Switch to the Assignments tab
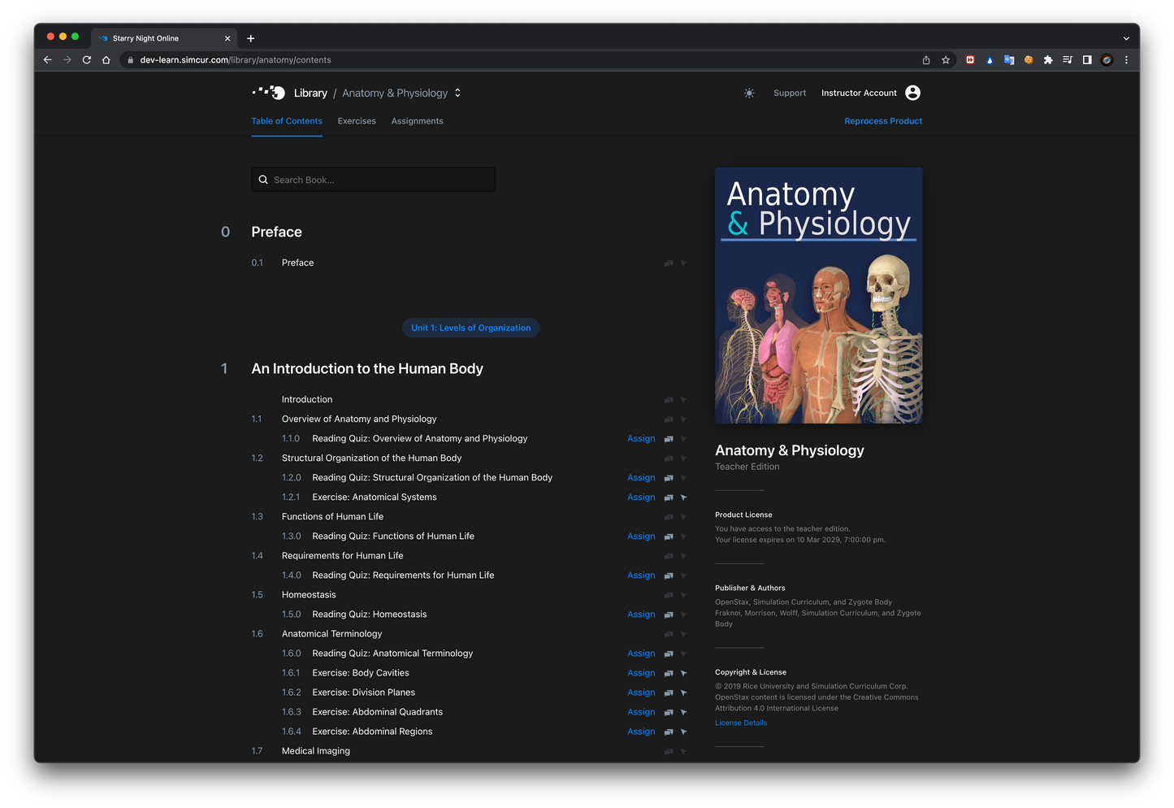This screenshot has width=1174, height=808. tap(417, 120)
